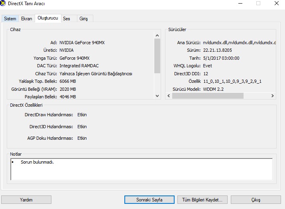Click the Çıkış button
The width and height of the screenshot is (285, 209).
256,200
